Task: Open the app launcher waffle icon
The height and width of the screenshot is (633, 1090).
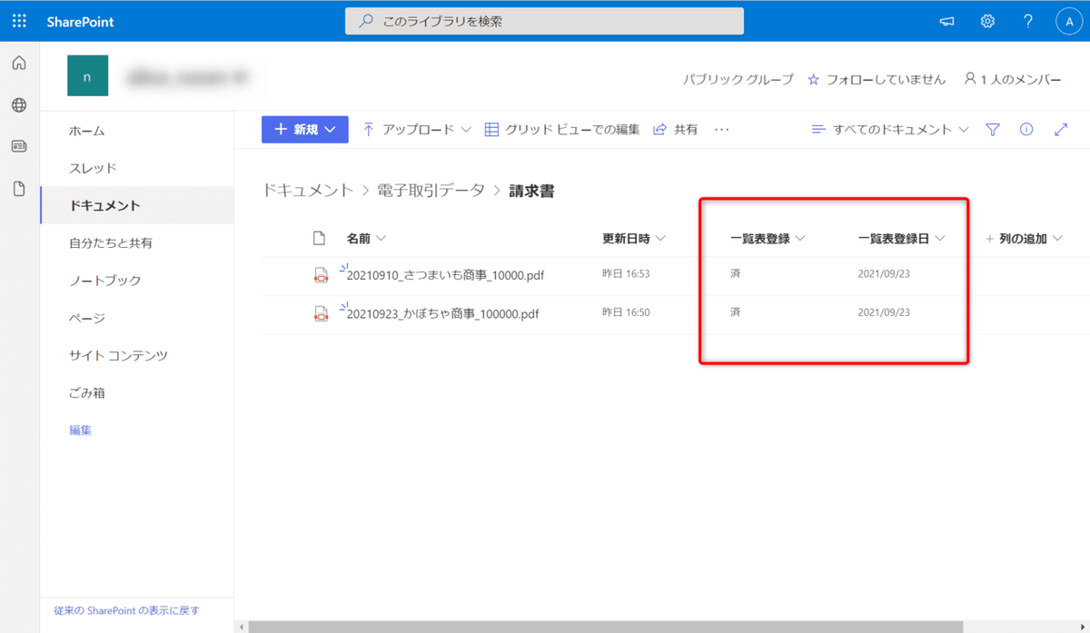Action: (x=18, y=20)
